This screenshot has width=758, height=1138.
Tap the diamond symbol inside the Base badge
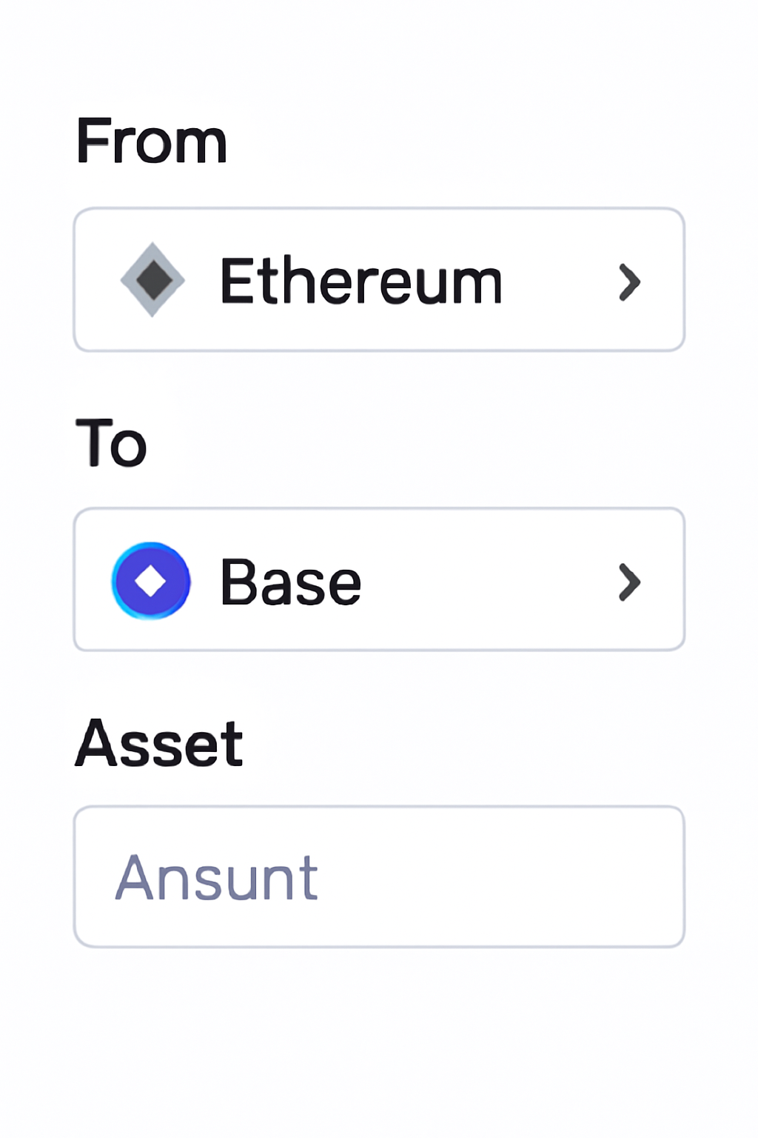151,582
